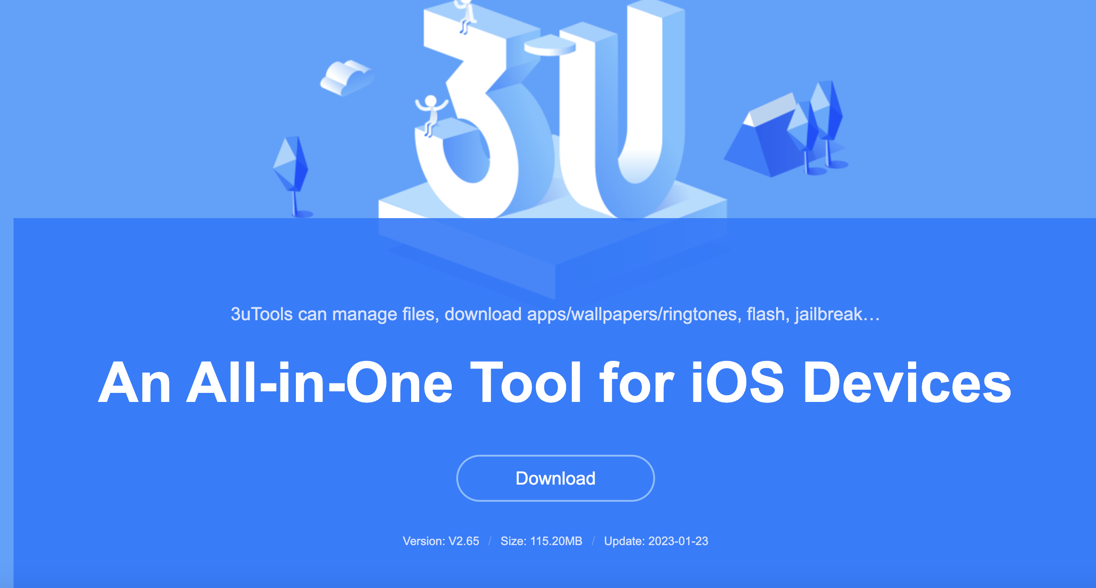Screen dimensions: 1096x588
Task: Click the Size: 115.20MB label
Action: pyautogui.click(x=541, y=541)
